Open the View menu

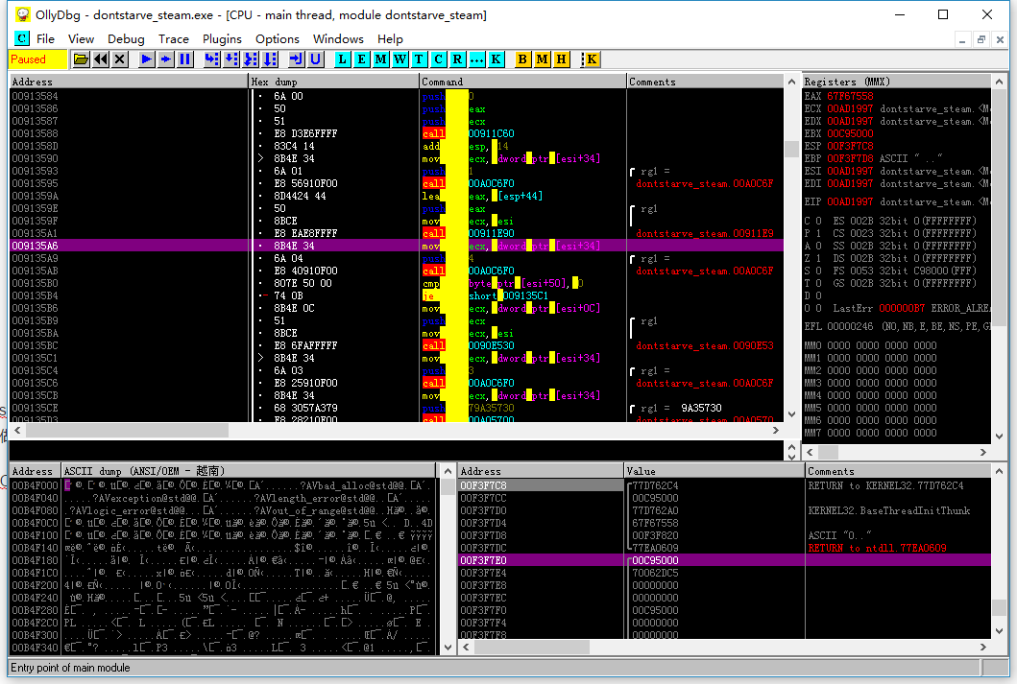pyautogui.click(x=81, y=39)
